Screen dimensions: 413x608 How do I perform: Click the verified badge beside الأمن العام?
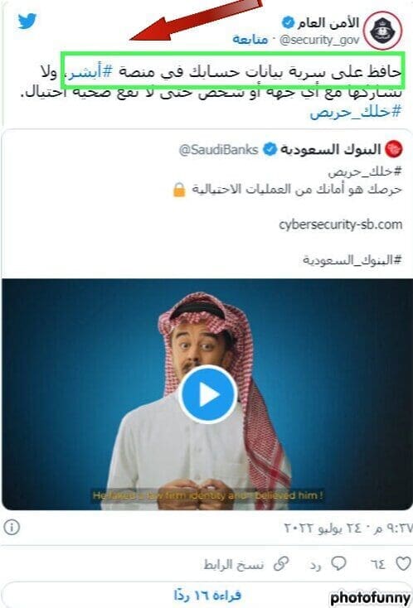pyautogui.click(x=288, y=23)
